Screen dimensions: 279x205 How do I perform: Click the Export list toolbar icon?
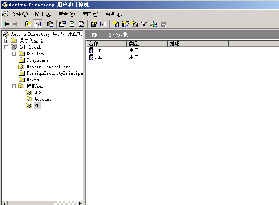tap(81, 24)
